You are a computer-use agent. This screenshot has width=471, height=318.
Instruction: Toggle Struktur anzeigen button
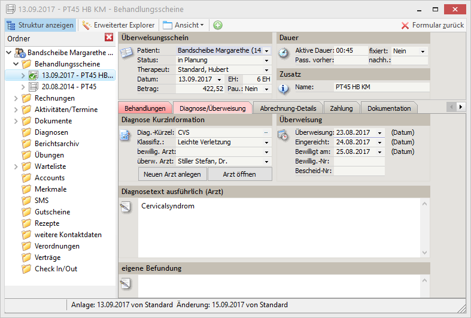41,25
